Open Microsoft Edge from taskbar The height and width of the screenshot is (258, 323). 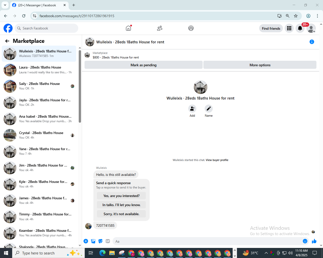point(102,253)
